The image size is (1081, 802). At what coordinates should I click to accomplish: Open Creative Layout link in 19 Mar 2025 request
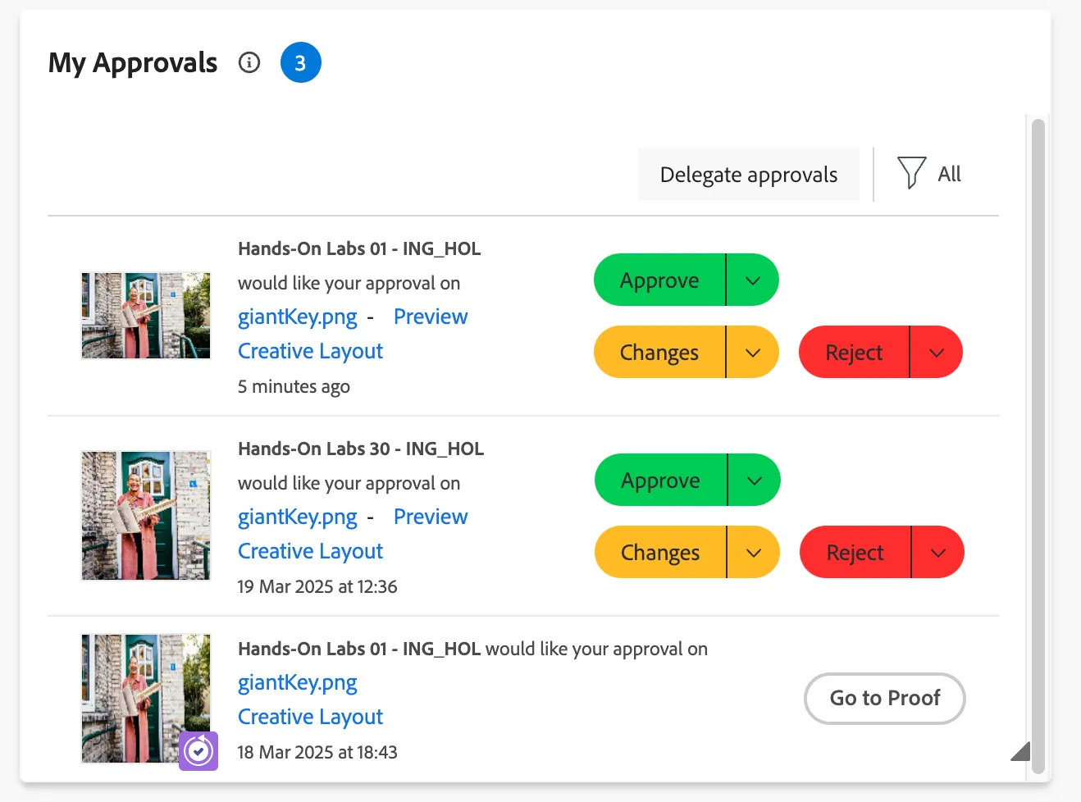pos(310,552)
